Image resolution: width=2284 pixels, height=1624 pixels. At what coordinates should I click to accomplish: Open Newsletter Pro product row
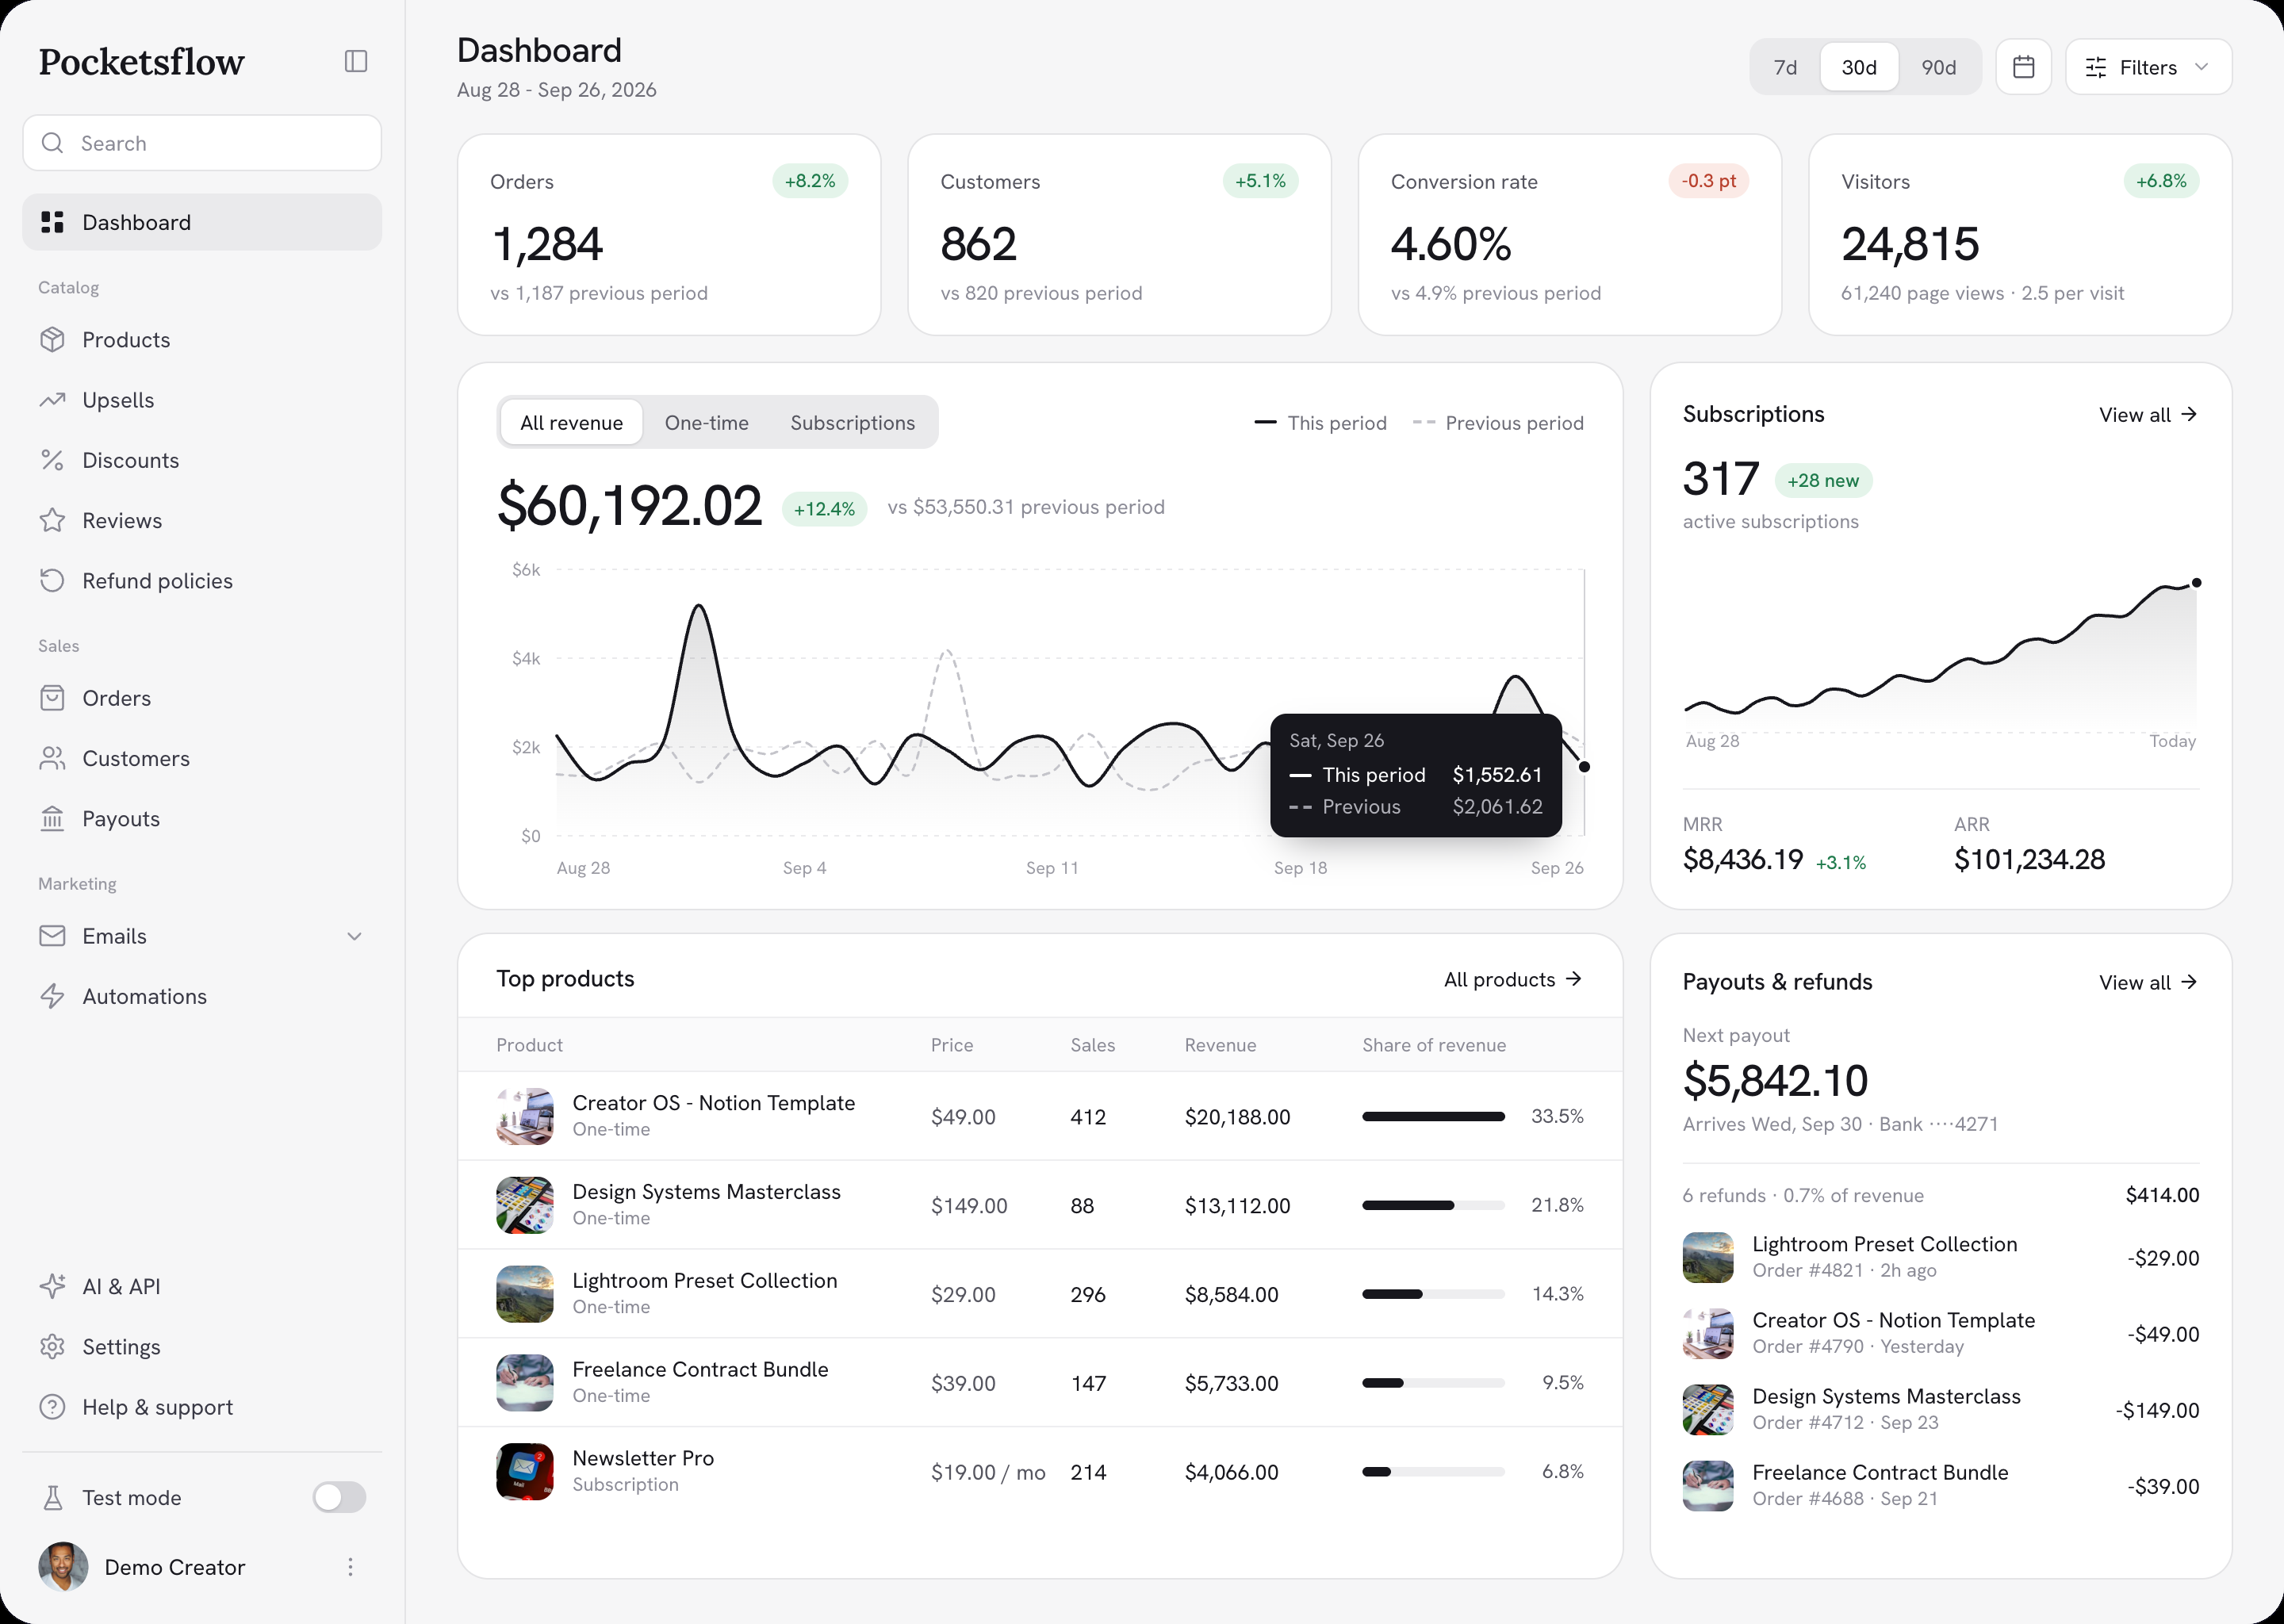pyautogui.click(x=1040, y=1471)
